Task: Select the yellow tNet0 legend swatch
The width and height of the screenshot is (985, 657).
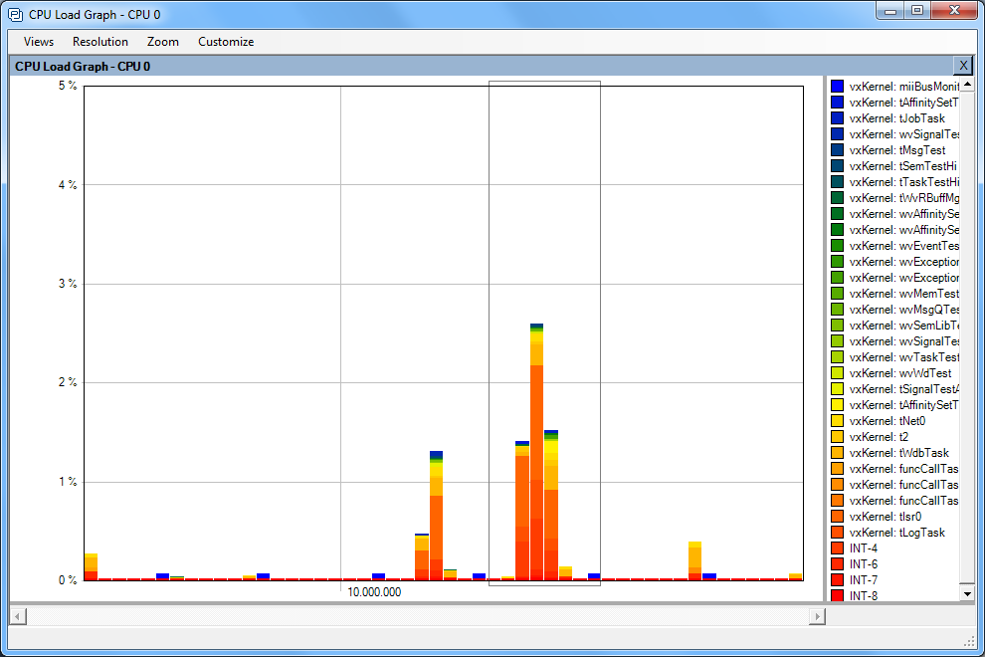Action: click(837, 421)
